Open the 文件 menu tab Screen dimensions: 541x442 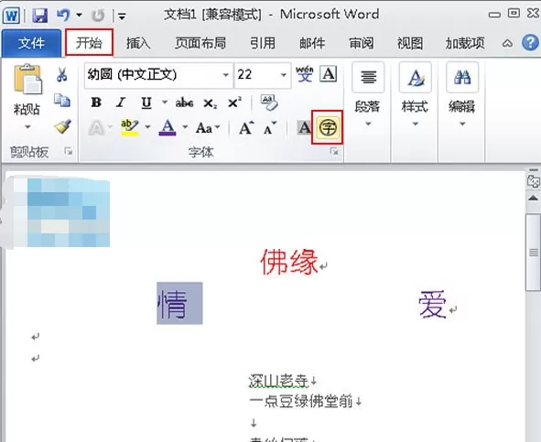point(31,44)
